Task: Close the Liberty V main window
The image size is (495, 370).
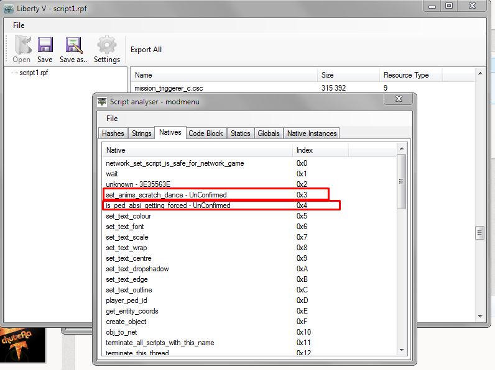Action: point(472,6)
